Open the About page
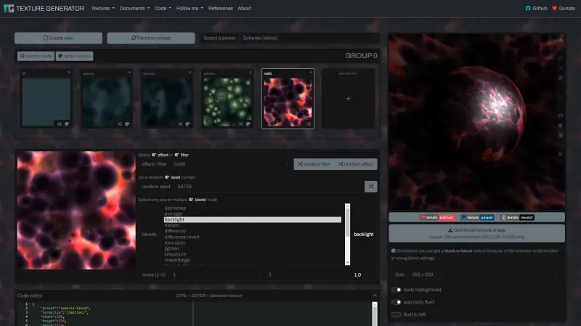The height and width of the screenshot is (326, 581). click(244, 8)
